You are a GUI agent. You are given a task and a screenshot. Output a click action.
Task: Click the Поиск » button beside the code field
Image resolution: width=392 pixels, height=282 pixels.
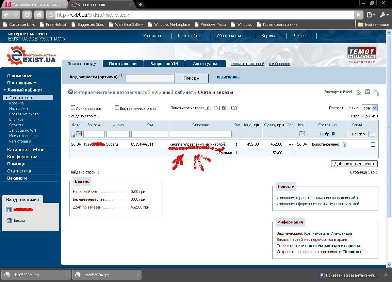191,78
